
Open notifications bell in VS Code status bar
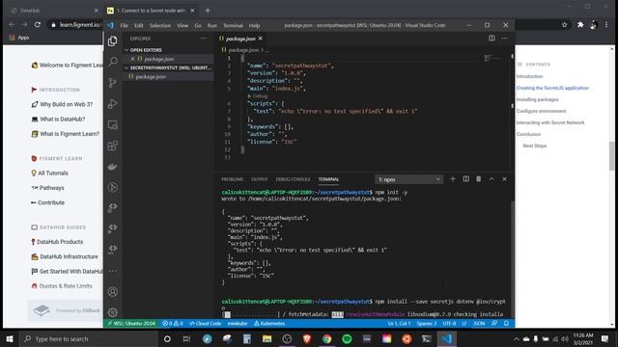point(506,324)
